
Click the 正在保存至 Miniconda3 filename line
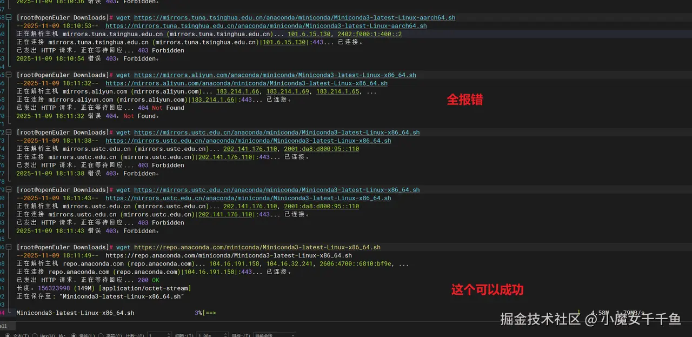pyautogui.click(x=101, y=296)
